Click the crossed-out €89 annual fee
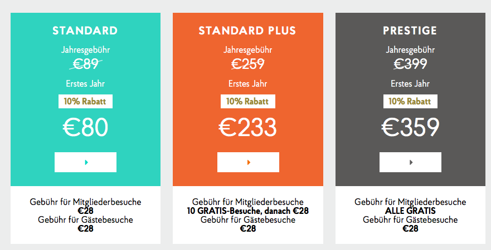491x250 pixels. tap(85, 64)
